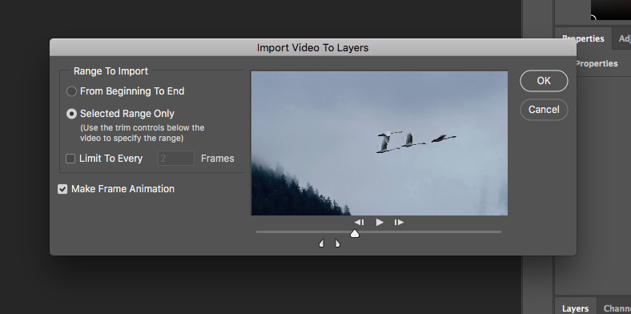Step back one frame in video preview
This screenshot has width=631, height=314.
(x=359, y=222)
